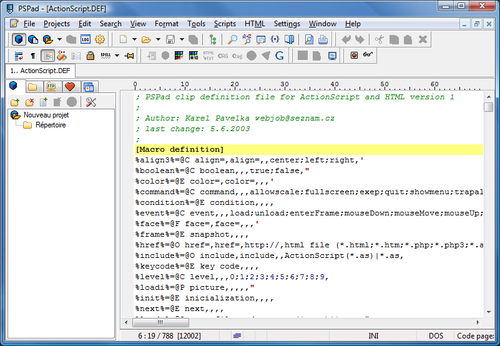Viewport: 500px width, 346px height.
Task: Click the magnifier Find icon
Action: point(232,39)
